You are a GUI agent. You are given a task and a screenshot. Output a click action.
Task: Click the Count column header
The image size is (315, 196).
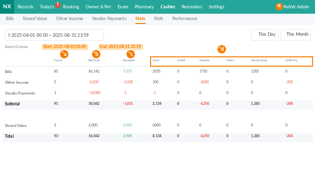tap(58, 60)
